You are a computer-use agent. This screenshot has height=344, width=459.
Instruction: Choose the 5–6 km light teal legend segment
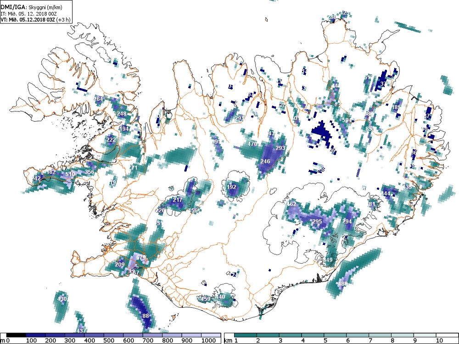click(x=335, y=335)
